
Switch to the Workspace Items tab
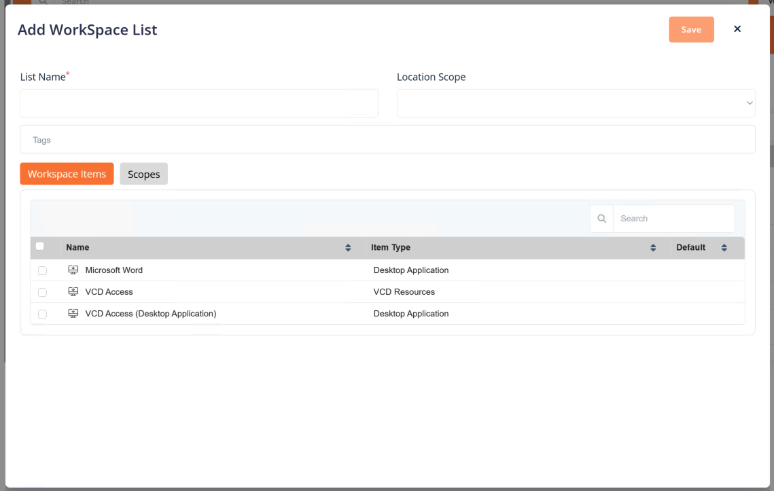coord(67,174)
